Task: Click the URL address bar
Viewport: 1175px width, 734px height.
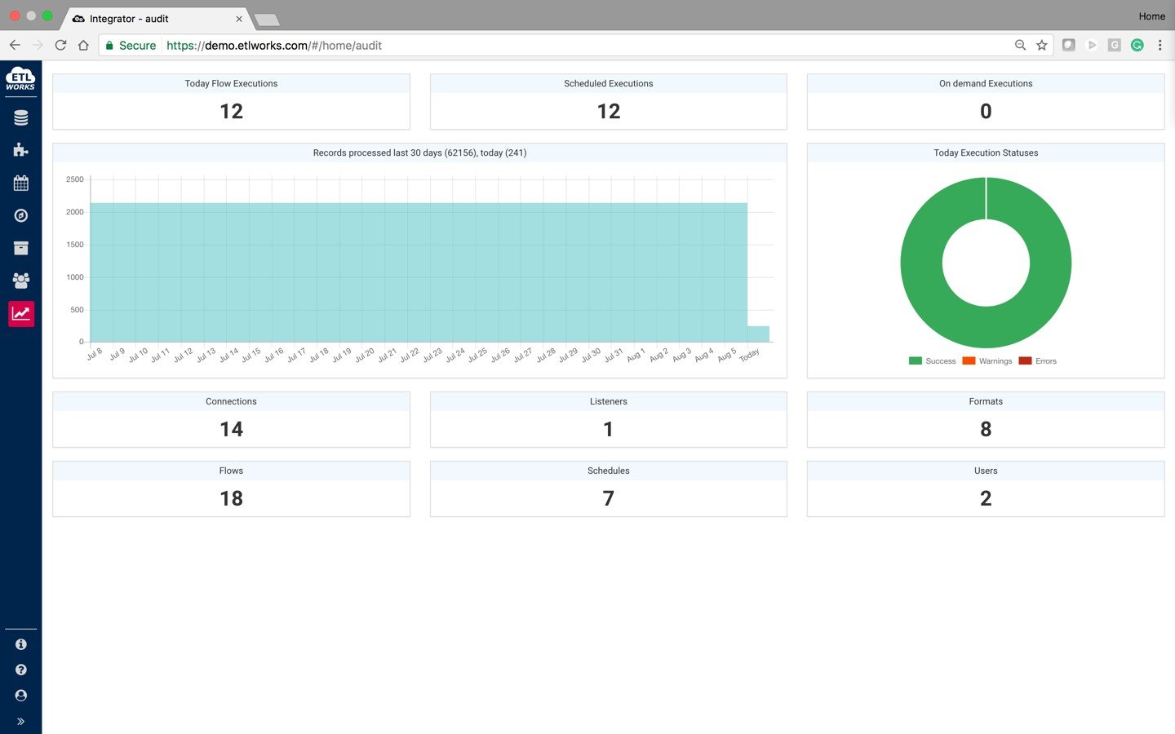Action: tap(555, 46)
